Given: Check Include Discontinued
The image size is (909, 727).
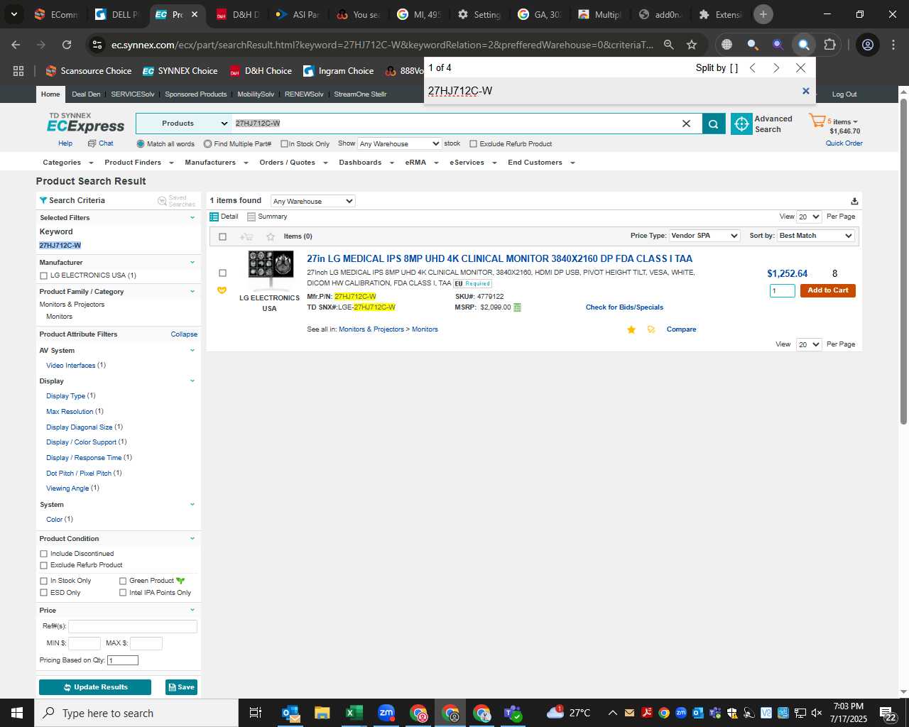Looking at the screenshot, I should [43, 554].
